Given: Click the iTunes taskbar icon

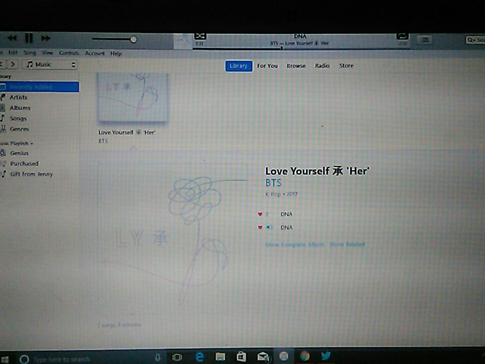Looking at the screenshot, I should 283,356.
